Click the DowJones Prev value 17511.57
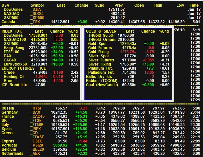This screenshot has width=203, height=157. (x=117, y=9)
